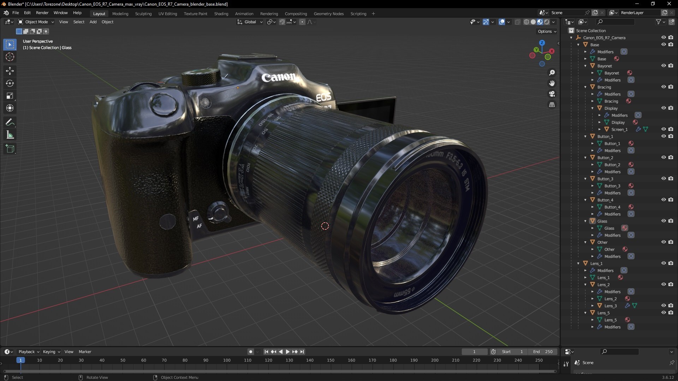Switch to material preview shading
Screen dimensions: 678x381
[x=540, y=22]
